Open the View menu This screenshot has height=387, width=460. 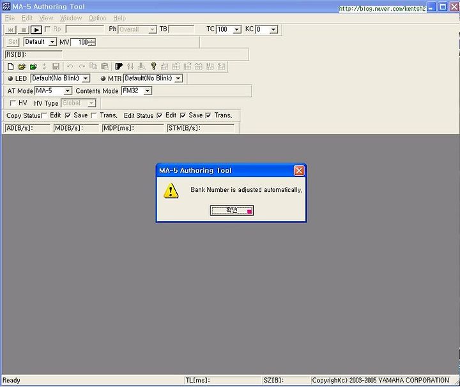pos(47,18)
